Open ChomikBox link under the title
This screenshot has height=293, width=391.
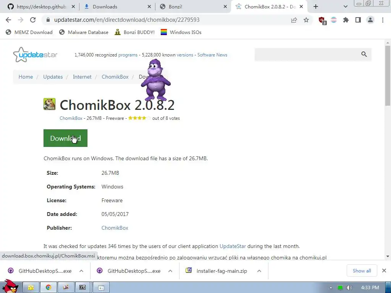(x=71, y=118)
